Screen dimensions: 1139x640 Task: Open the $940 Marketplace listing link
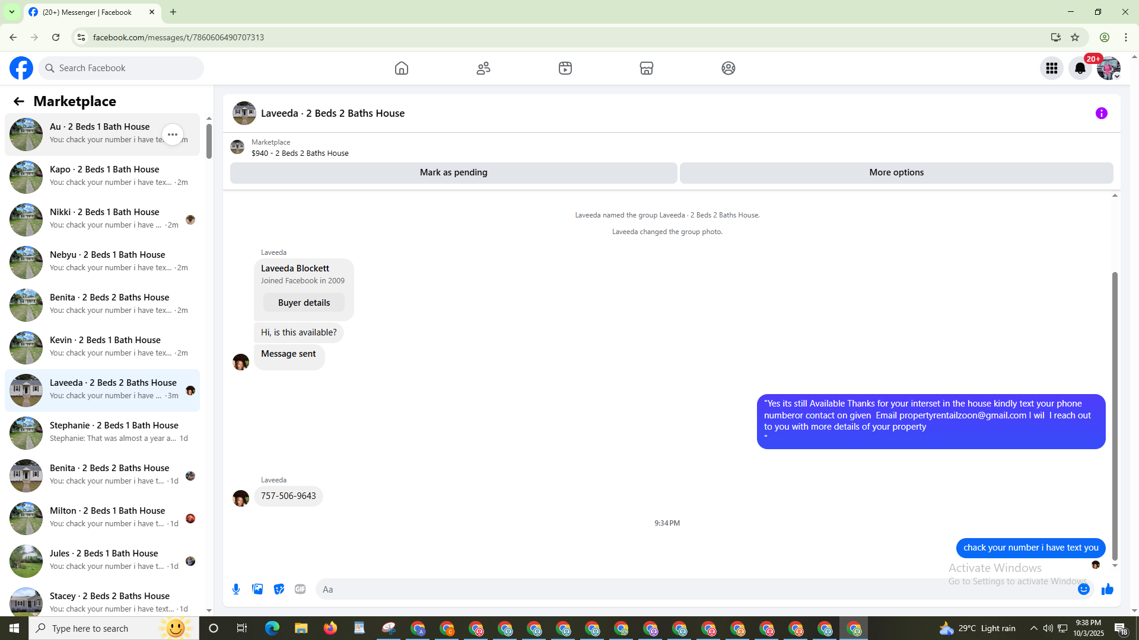pyautogui.click(x=300, y=153)
